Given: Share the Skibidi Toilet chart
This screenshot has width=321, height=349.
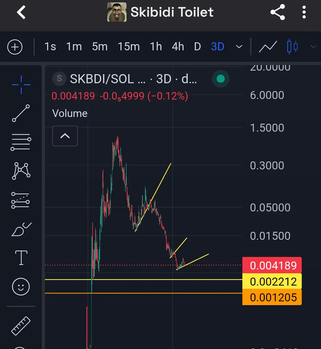Looking at the screenshot, I should coord(278,12).
